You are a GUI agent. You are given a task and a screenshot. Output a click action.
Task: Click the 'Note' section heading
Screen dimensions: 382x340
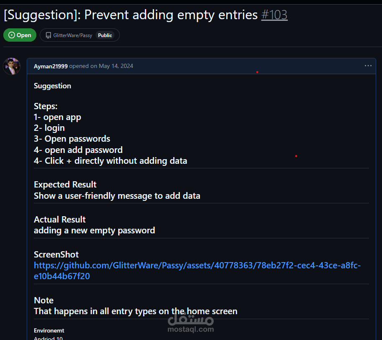point(44,300)
